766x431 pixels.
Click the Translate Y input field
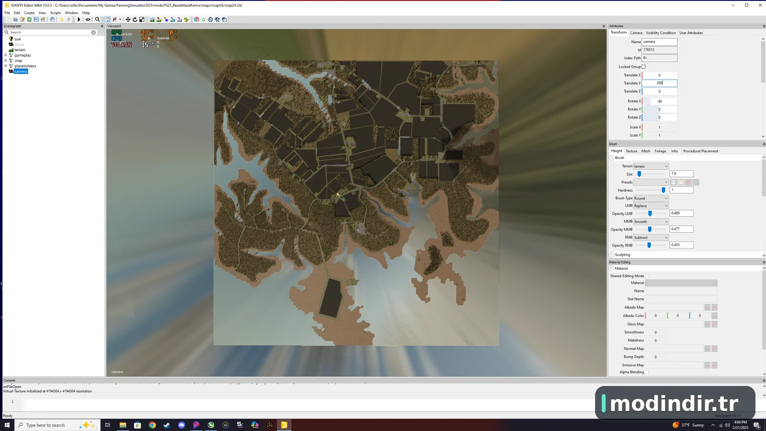click(x=659, y=83)
